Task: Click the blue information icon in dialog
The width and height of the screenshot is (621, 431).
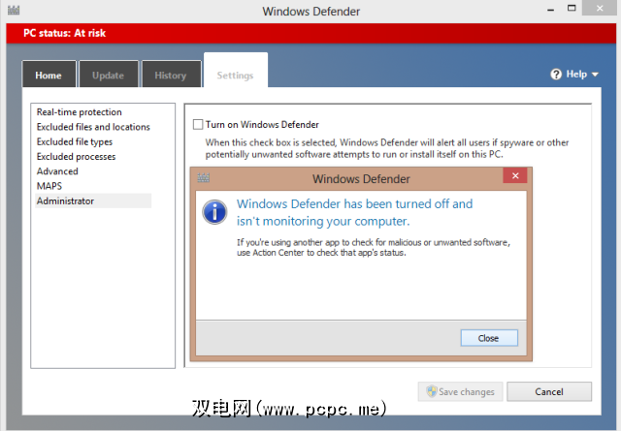Action: (214, 212)
